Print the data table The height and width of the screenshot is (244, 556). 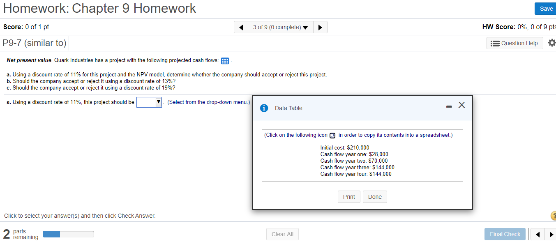tap(349, 197)
